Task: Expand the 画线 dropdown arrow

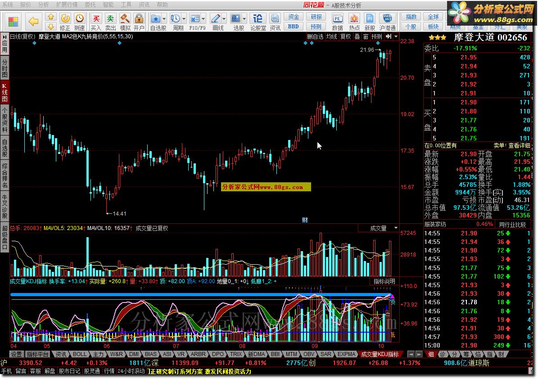Action: (224, 18)
